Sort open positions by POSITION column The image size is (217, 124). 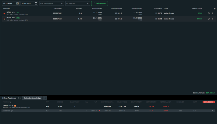click(x=7, y=102)
